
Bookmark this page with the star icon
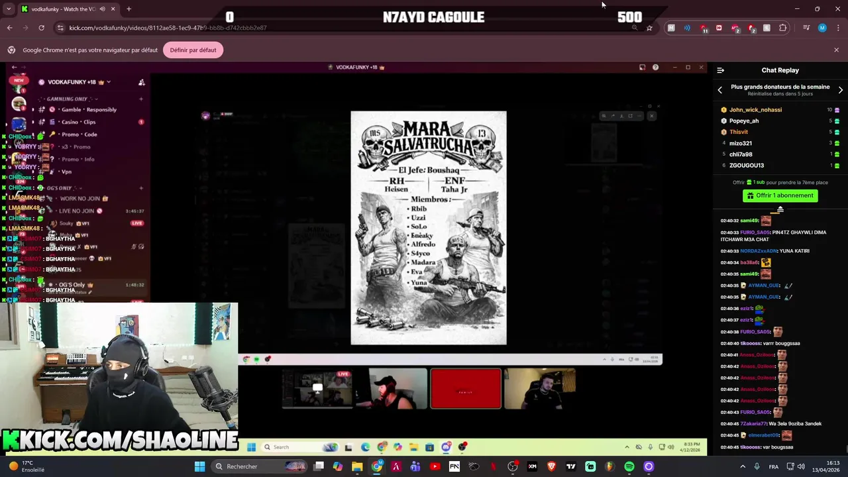click(649, 28)
